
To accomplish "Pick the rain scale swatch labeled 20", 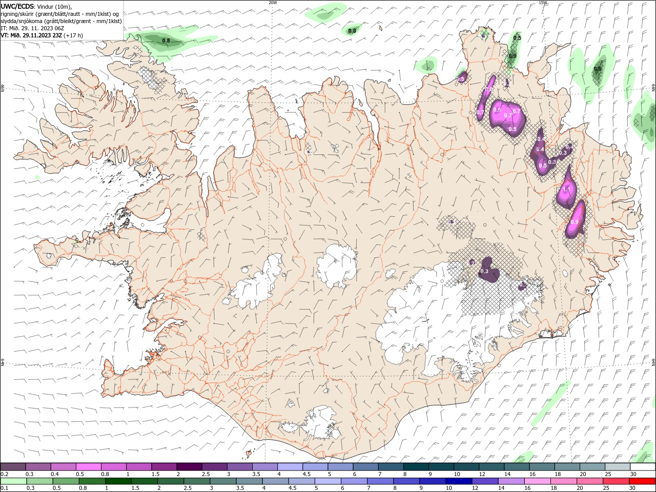I will tap(590, 481).
